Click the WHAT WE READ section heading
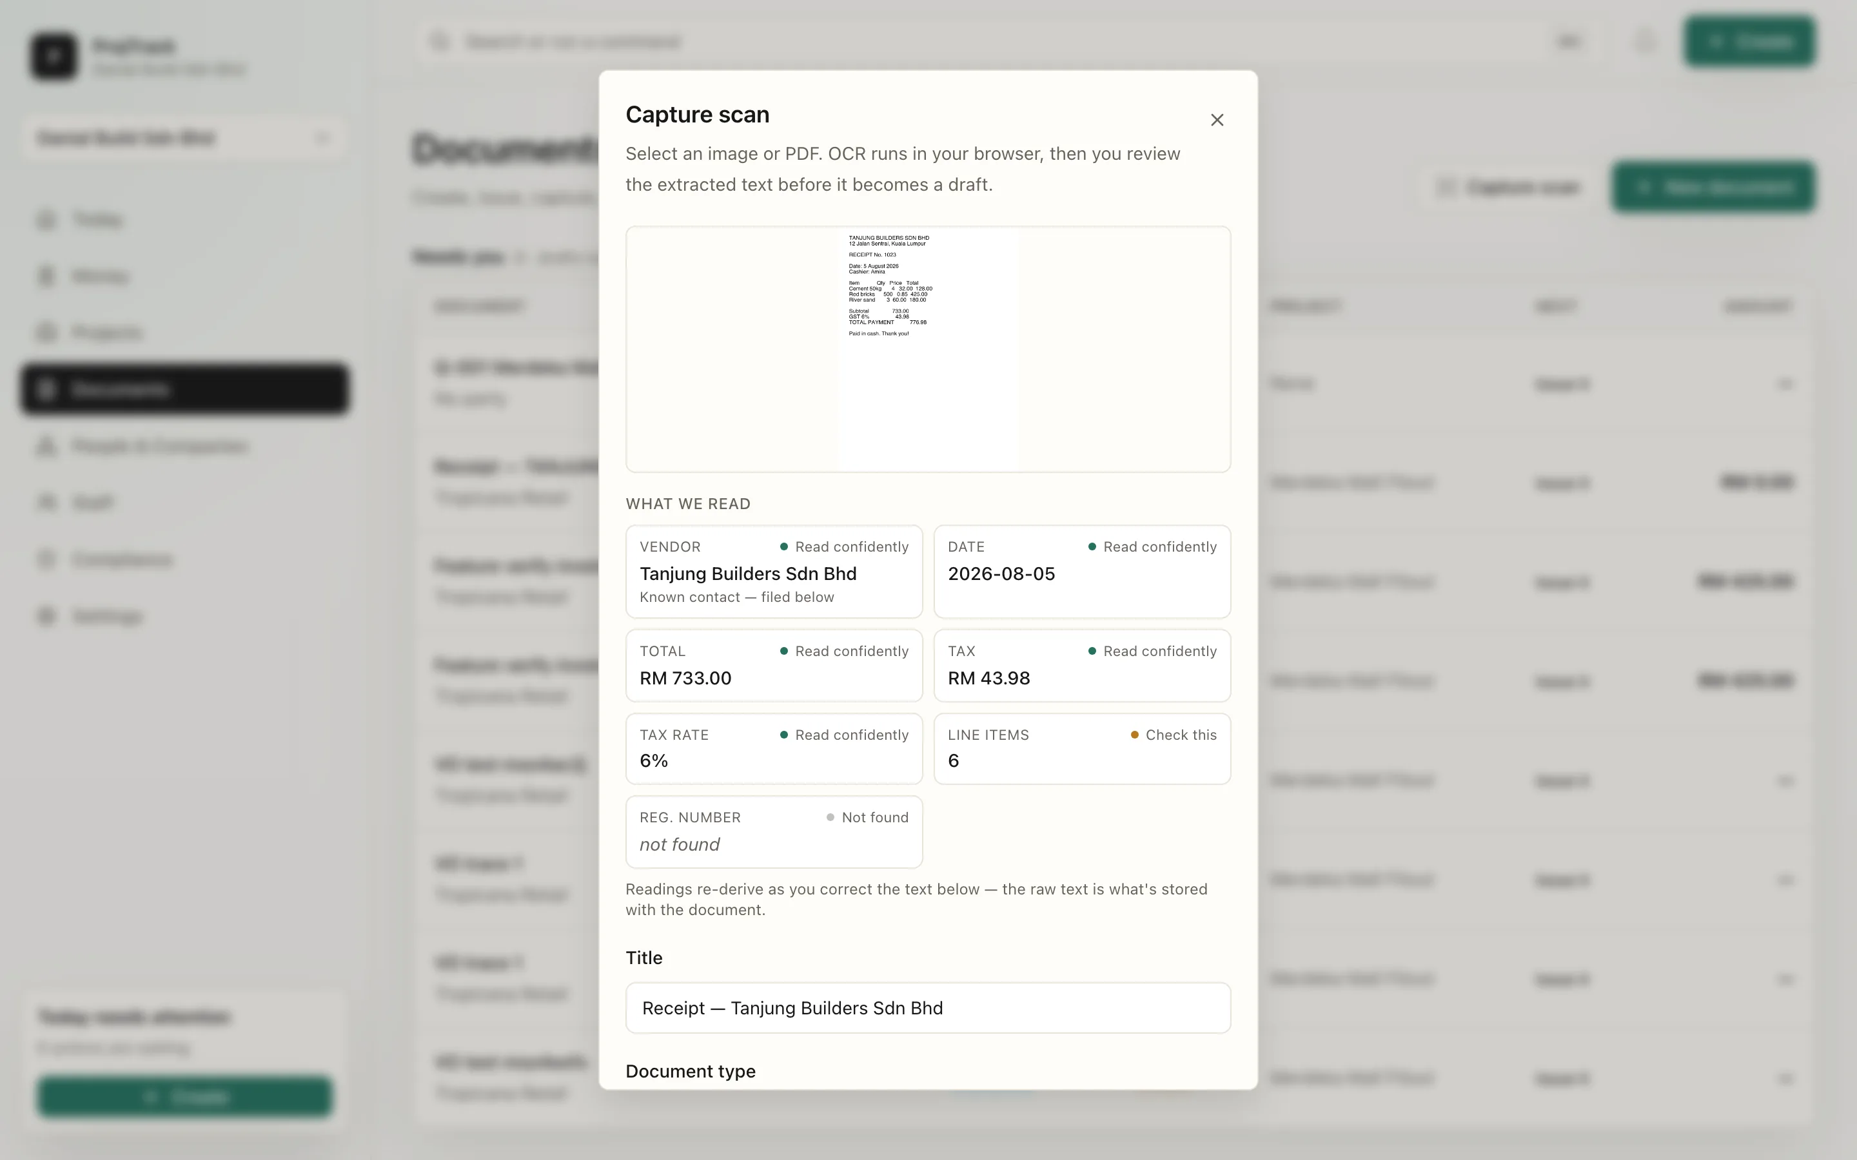The image size is (1857, 1160). point(687,504)
